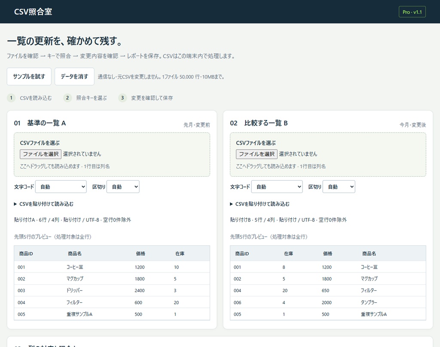The width and height of the screenshot is (440, 347).
Task: Select step 2 照合キーを選ぶ
Action: [x=85, y=98]
